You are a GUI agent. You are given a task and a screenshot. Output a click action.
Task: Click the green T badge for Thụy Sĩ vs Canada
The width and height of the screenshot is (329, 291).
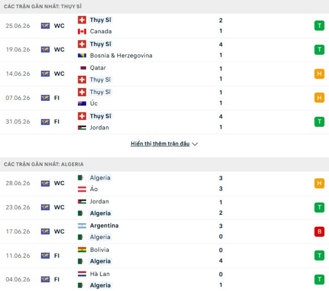click(x=320, y=26)
